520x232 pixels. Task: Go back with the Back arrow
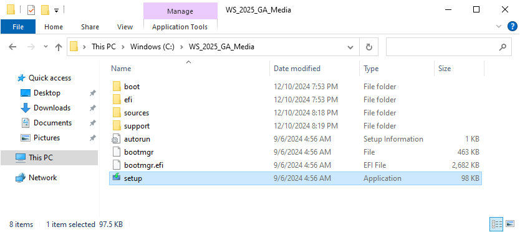click(12, 47)
